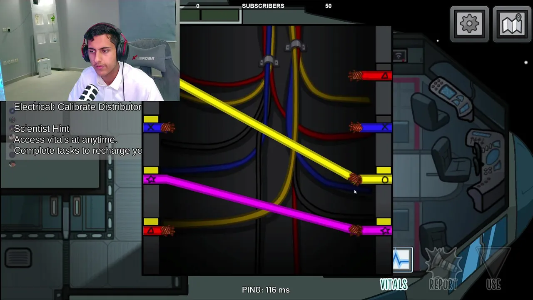Image resolution: width=533 pixels, height=300 pixels.
Task: Open the settings gear button
Action: coord(469,24)
